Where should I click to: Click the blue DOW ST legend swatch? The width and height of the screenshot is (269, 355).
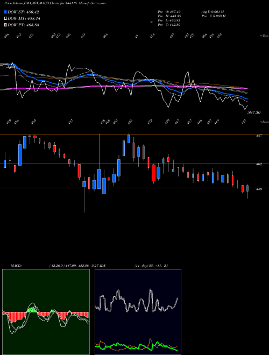coord(6,12)
